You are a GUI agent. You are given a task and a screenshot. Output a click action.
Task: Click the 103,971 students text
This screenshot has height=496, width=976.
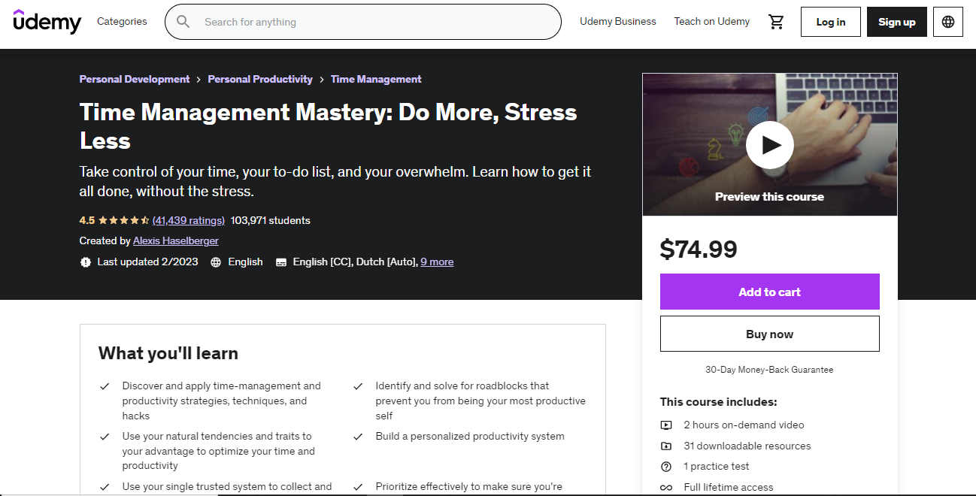click(x=271, y=220)
